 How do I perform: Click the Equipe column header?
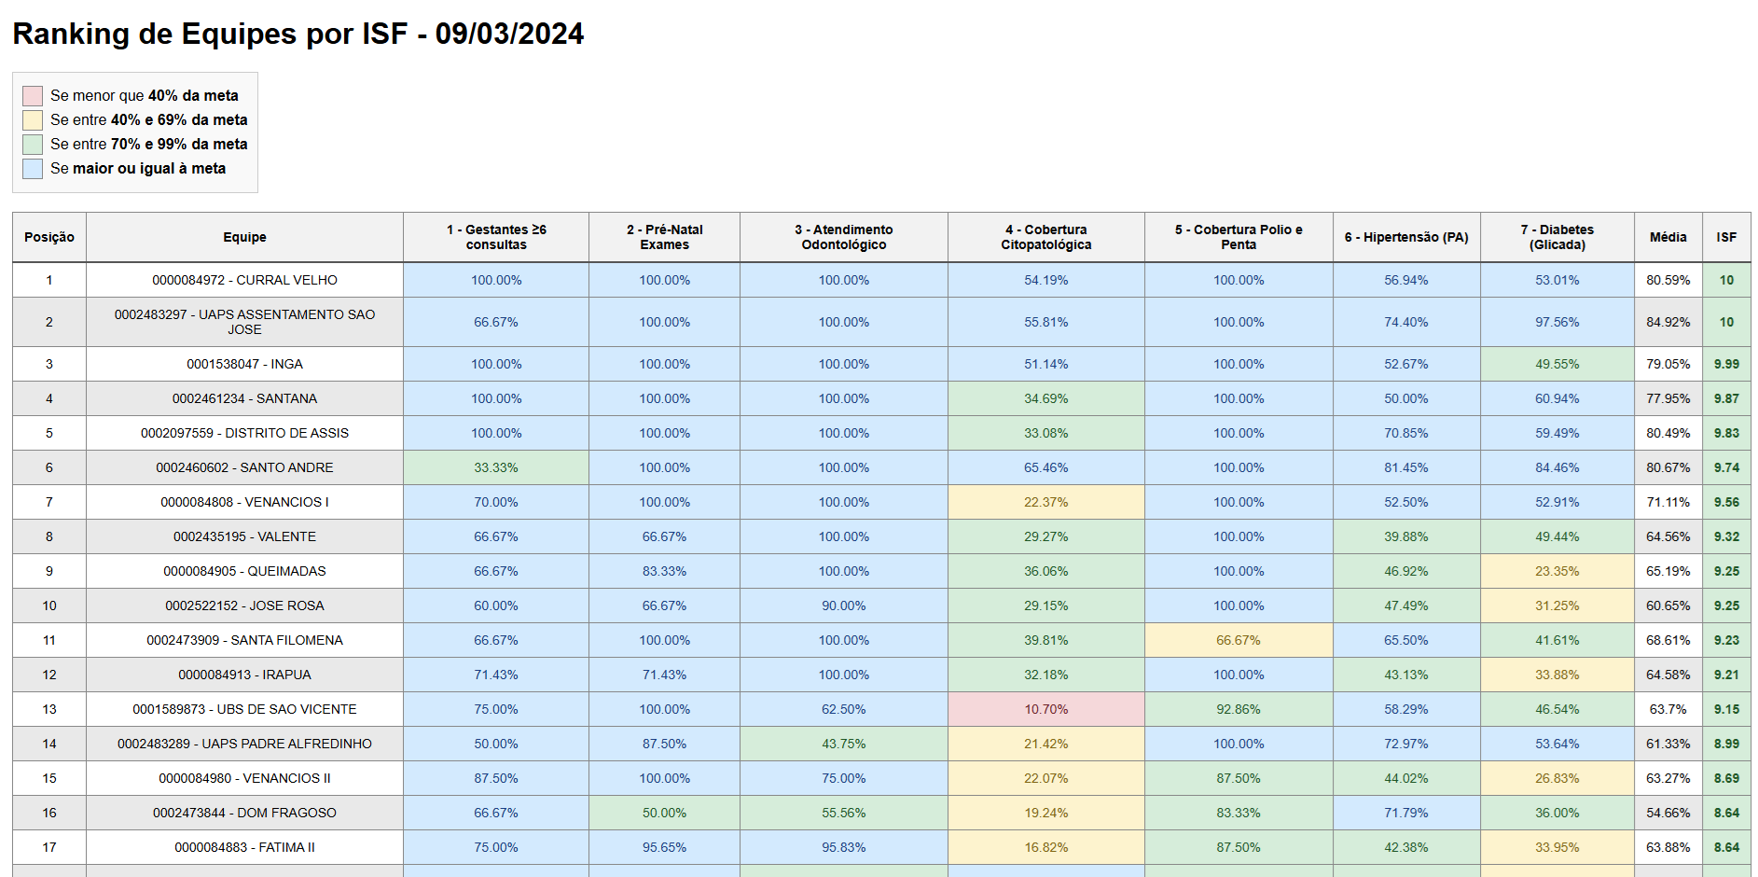[244, 238]
